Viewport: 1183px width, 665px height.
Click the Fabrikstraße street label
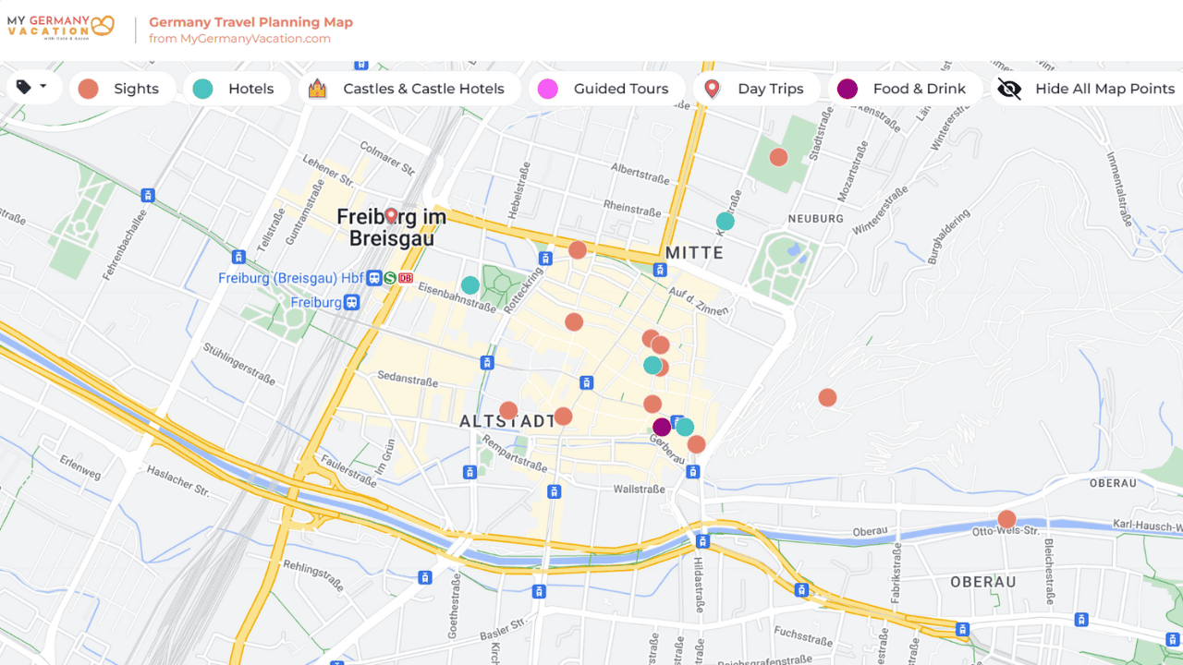point(895,574)
